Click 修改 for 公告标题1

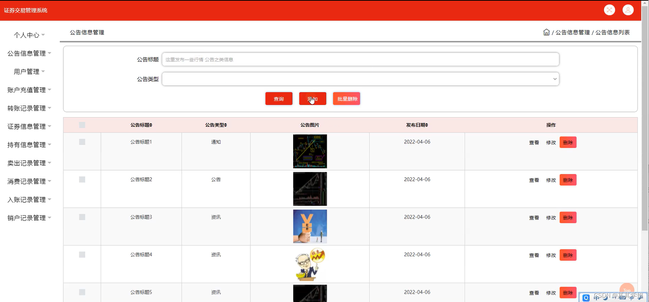click(x=551, y=142)
